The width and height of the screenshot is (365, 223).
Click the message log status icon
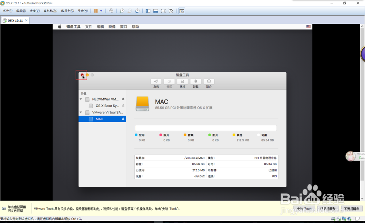coord(357,219)
